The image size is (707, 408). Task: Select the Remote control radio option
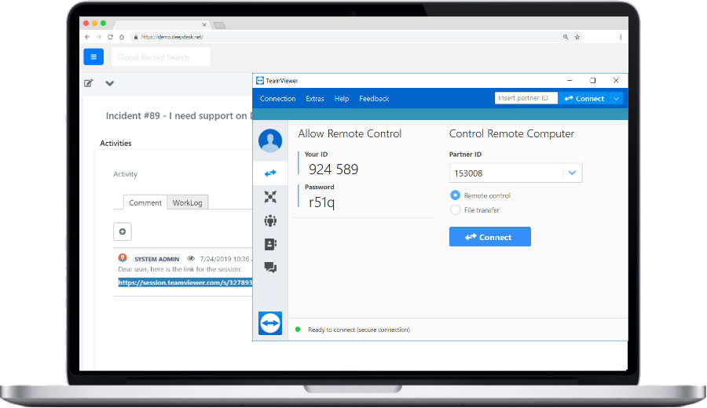(x=455, y=195)
